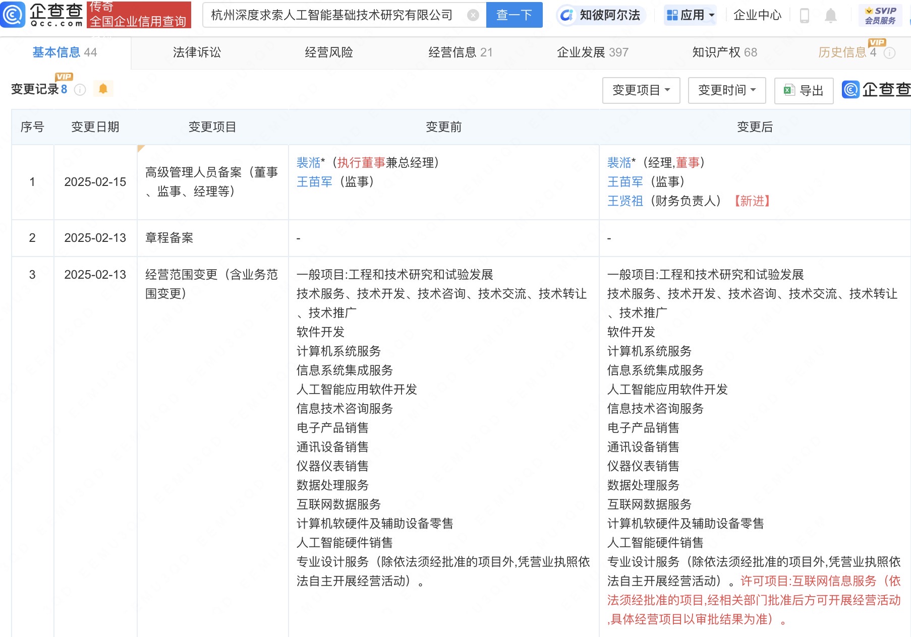Open 王苗军 link in 变更前 column

click(x=314, y=182)
